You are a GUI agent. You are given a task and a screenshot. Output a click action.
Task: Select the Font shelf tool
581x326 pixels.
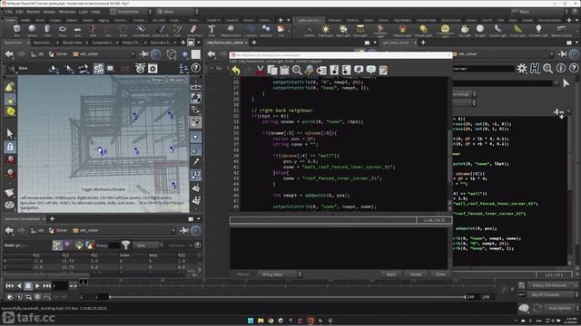coord(212,30)
